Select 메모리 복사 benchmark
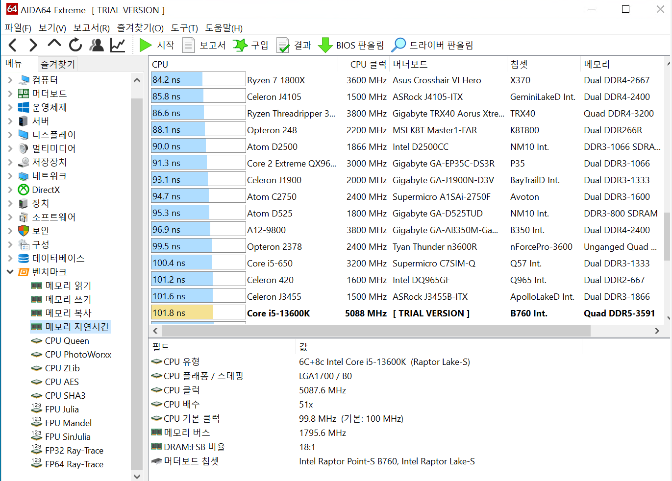The height and width of the screenshot is (481, 672). (x=68, y=313)
